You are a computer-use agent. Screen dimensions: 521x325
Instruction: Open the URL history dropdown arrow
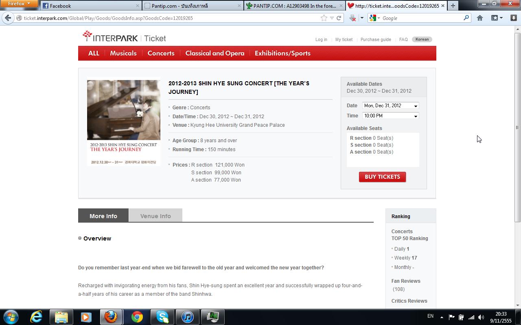coord(332,18)
